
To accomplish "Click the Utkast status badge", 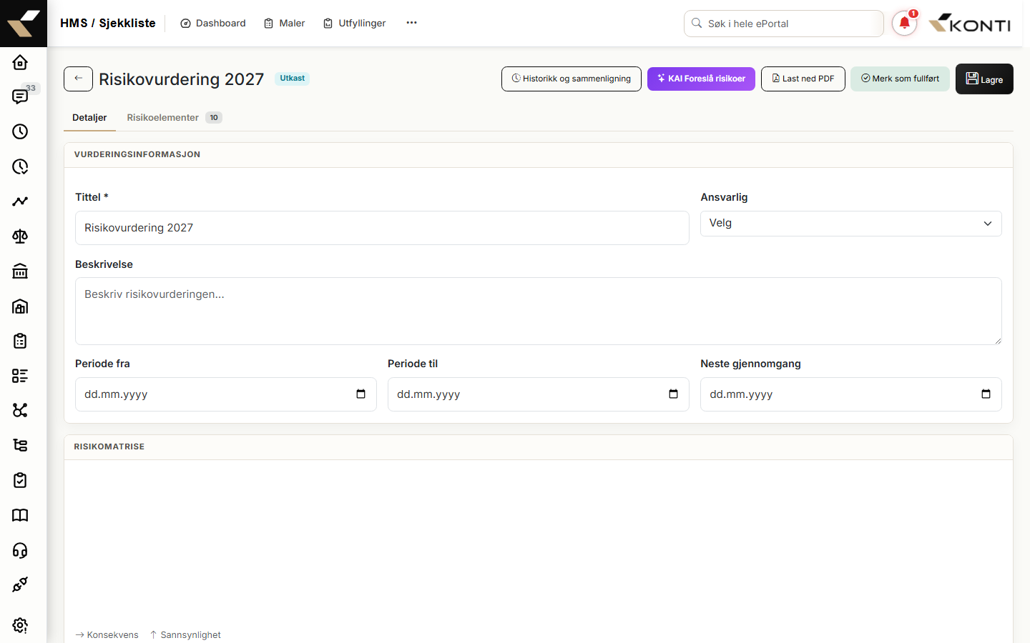I will (292, 79).
